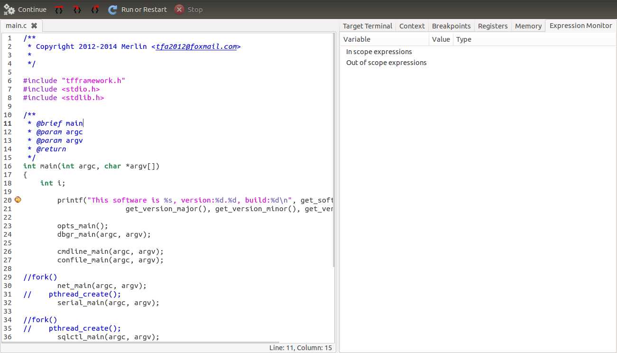Click the opts_main(); call
This screenshot has width=617, height=353.
(83, 226)
